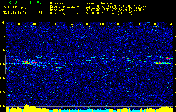Click the Receiver field label
The height and width of the screenshot is (112, 176).
coord(57,10)
